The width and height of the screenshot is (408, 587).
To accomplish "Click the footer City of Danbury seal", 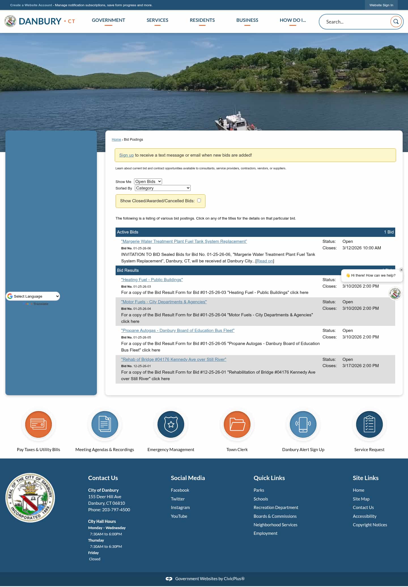I will coord(30,498).
